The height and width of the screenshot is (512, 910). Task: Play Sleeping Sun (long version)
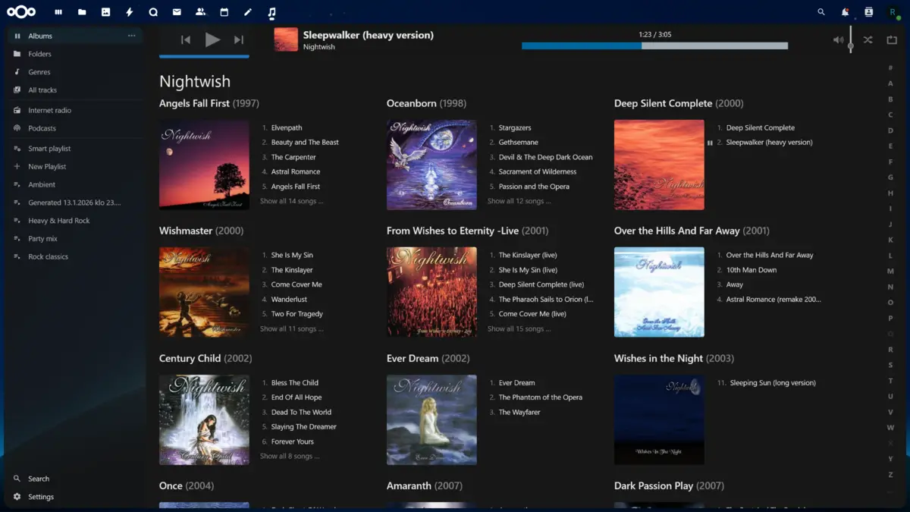(773, 383)
